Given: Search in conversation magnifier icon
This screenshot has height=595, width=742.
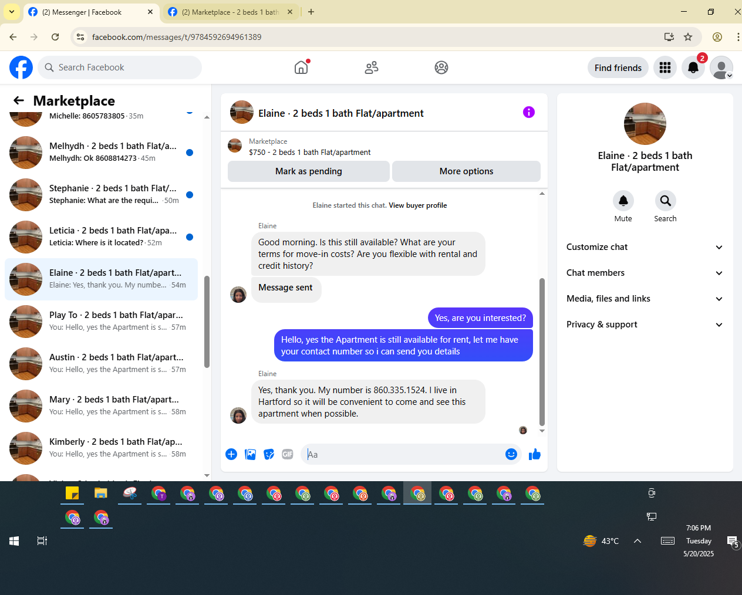Looking at the screenshot, I should pyautogui.click(x=666, y=201).
